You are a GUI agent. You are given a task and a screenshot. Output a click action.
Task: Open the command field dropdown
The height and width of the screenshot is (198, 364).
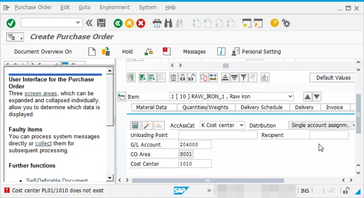pos(78,23)
